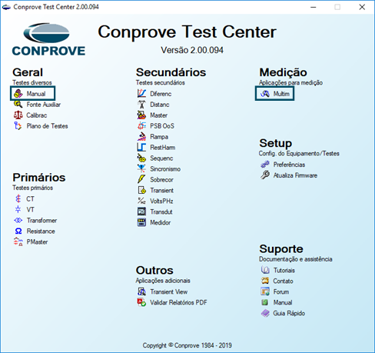Launch the Validar Relatórios PDF icon

pos(141,302)
